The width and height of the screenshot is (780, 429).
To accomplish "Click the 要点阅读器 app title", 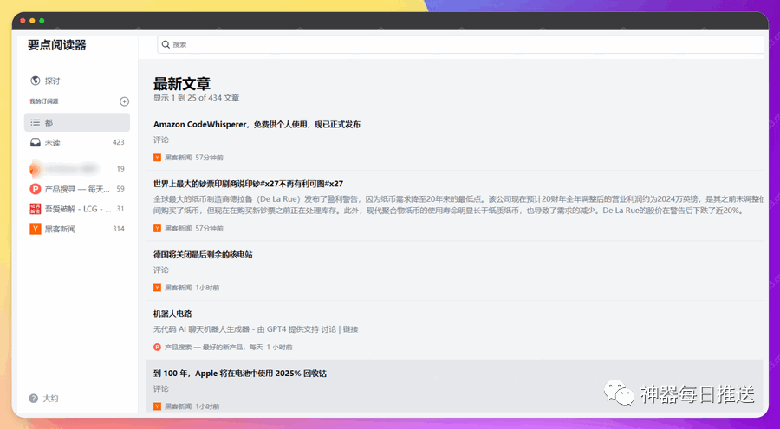I will tap(56, 45).
